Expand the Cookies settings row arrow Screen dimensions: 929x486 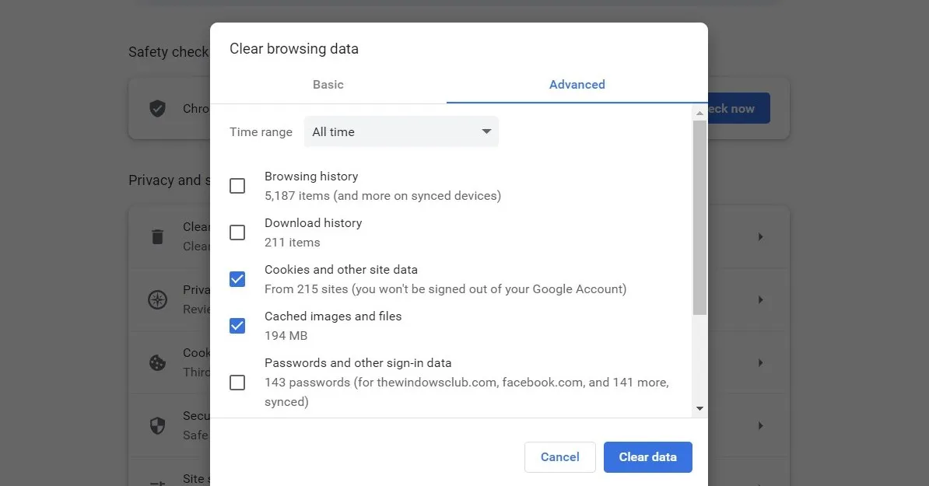tap(760, 362)
